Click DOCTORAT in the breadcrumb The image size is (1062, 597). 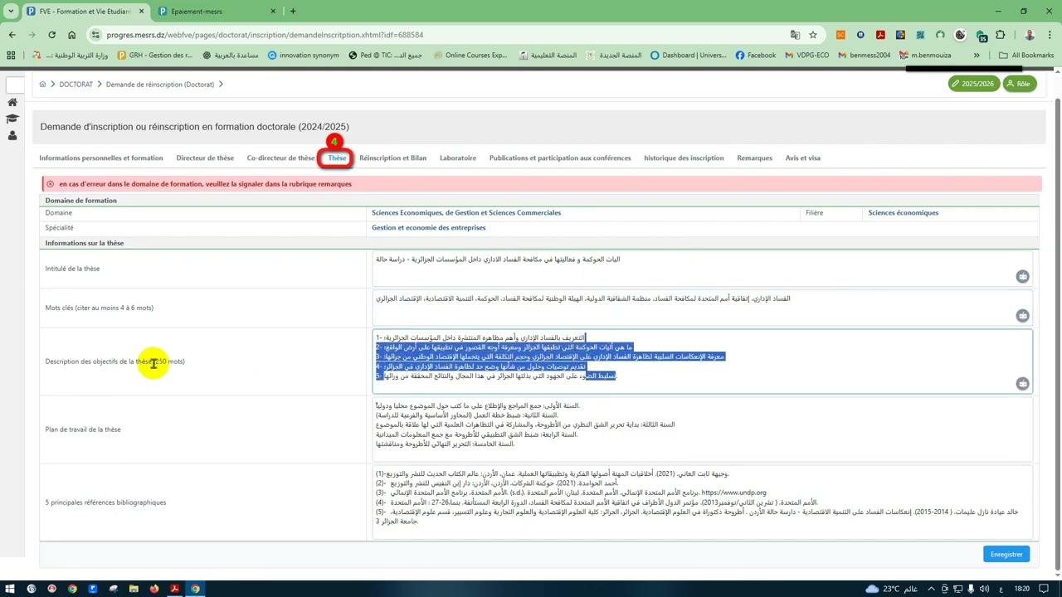pos(76,85)
